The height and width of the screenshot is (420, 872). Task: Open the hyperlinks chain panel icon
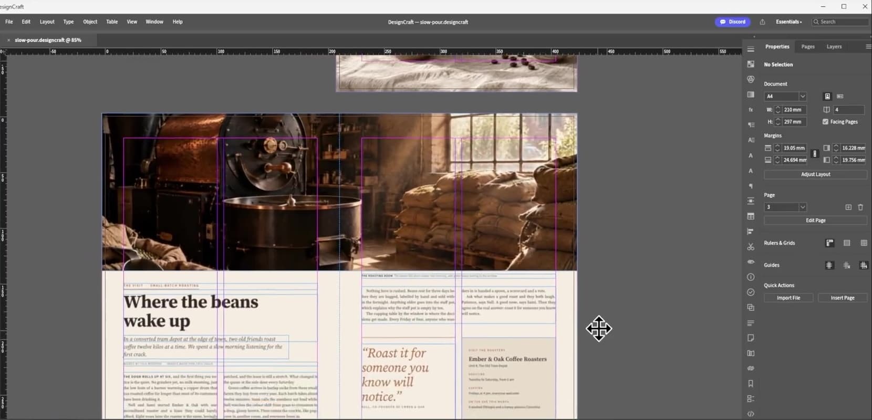pos(751,369)
